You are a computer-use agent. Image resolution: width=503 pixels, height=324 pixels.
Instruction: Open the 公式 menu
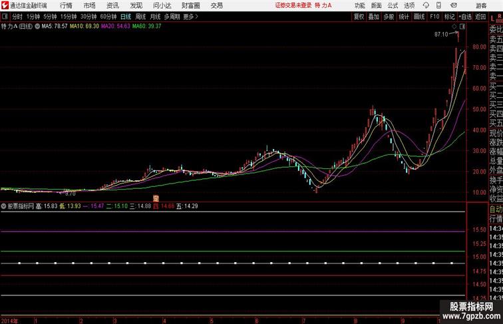[393, 5]
